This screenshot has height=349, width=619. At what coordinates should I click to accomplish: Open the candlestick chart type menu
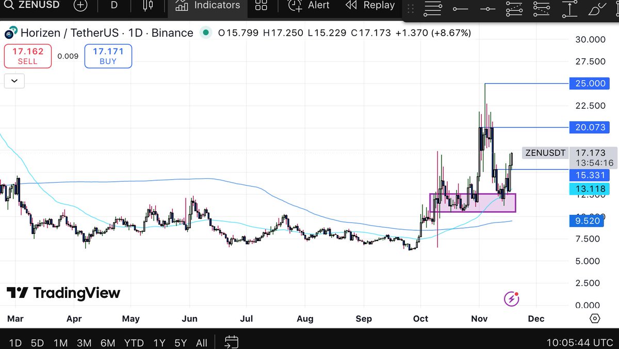pyautogui.click(x=148, y=5)
